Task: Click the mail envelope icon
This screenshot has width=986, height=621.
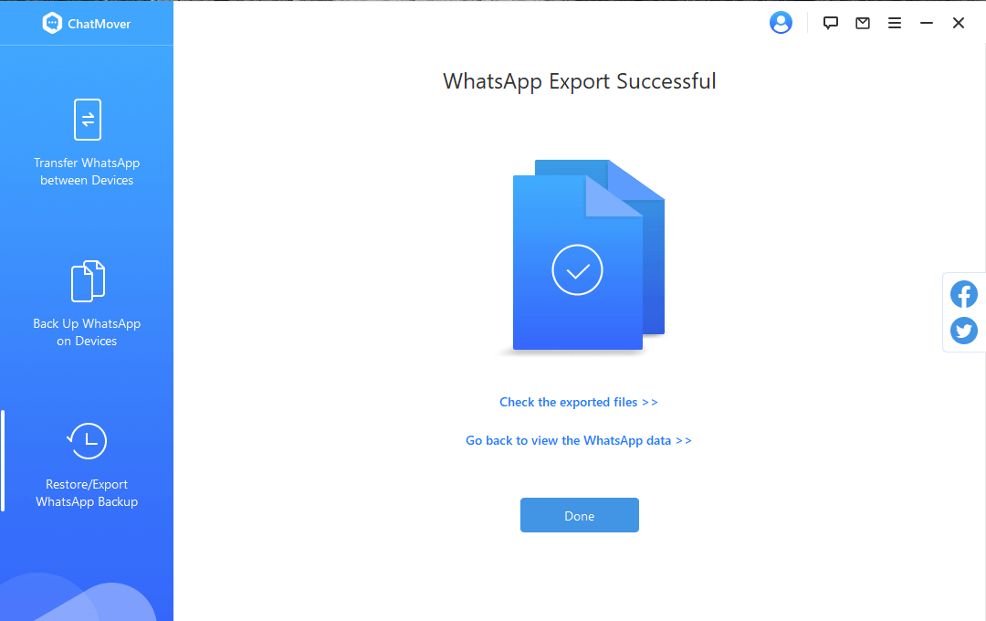Action: (862, 23)
